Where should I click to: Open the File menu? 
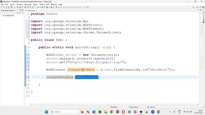pyautogui.click(x=2, y=4)
